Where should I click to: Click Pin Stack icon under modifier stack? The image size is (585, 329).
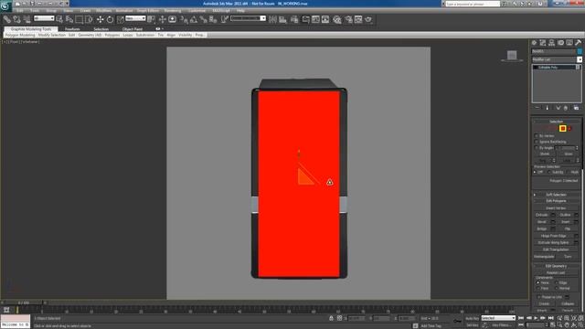[537, 108]
